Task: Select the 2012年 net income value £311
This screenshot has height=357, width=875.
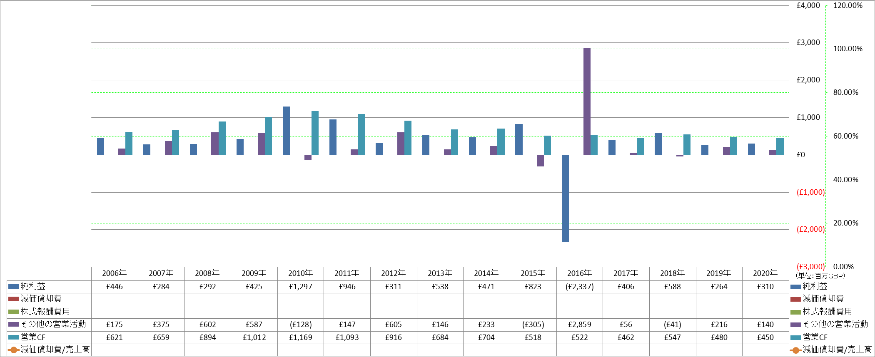Action: 394,287
